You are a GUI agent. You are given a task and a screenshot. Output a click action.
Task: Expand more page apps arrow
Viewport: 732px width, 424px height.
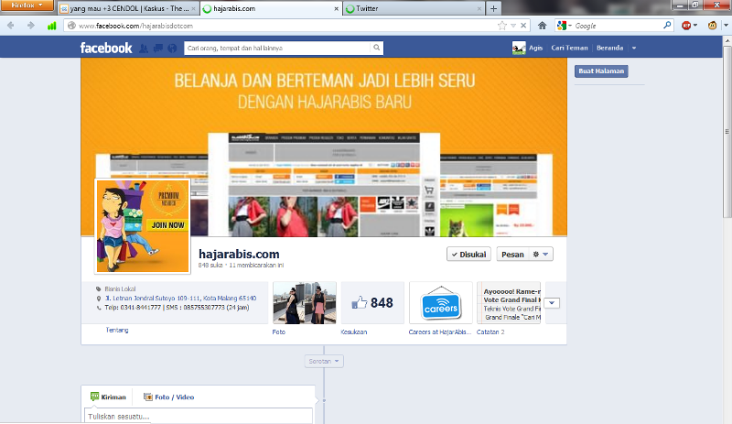(x=552, y=303)
